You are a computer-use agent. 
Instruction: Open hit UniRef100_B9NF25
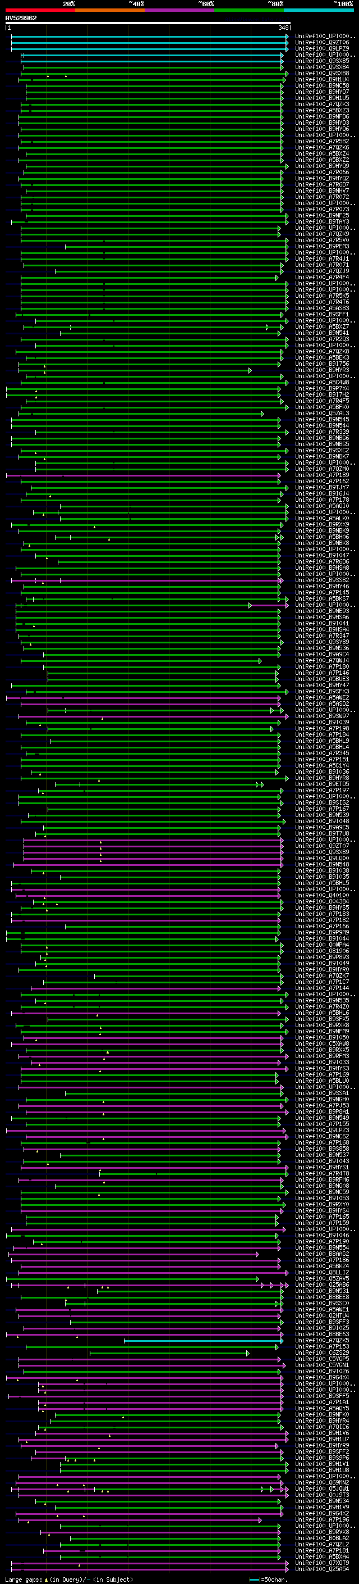322,216
